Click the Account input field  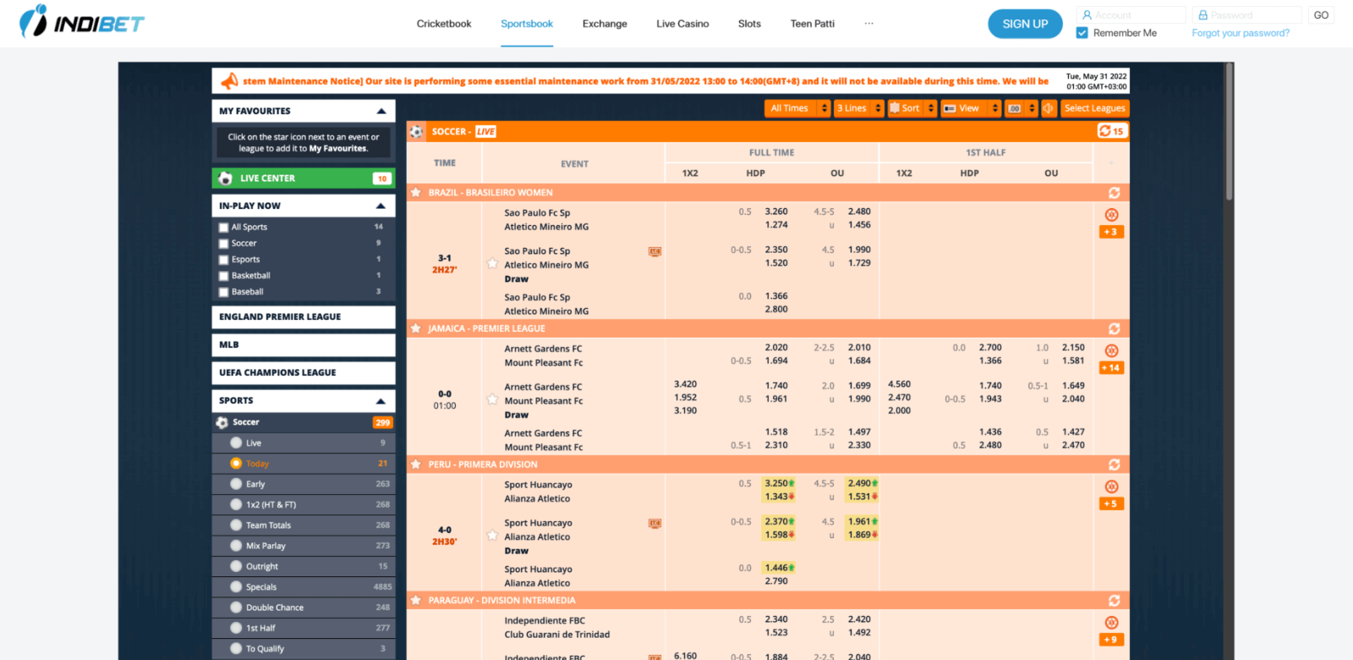tap(1131, 15)
